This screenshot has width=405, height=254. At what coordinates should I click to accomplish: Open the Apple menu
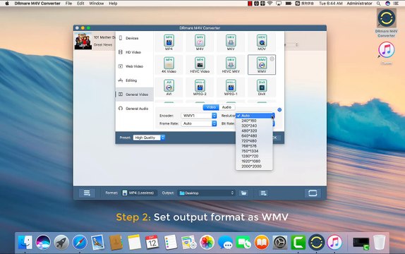point(7,4)
